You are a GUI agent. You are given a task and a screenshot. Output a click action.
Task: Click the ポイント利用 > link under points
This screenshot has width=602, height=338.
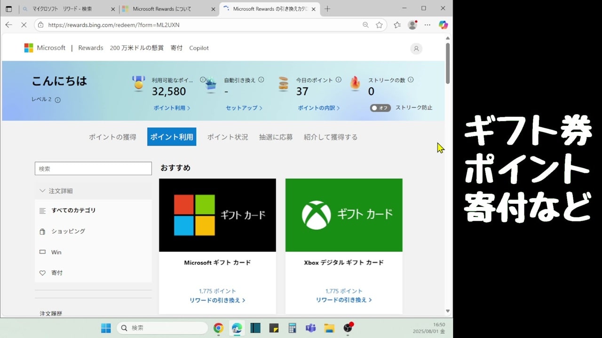coord(172,108)
